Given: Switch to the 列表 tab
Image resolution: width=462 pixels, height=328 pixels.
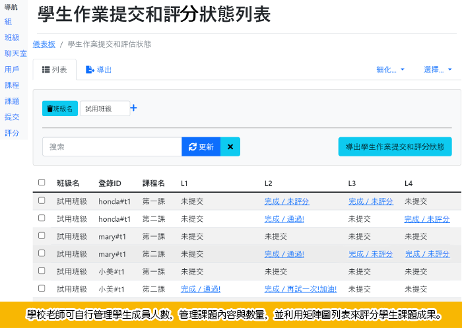Looking at the screenshot, I should pos(55,69).
